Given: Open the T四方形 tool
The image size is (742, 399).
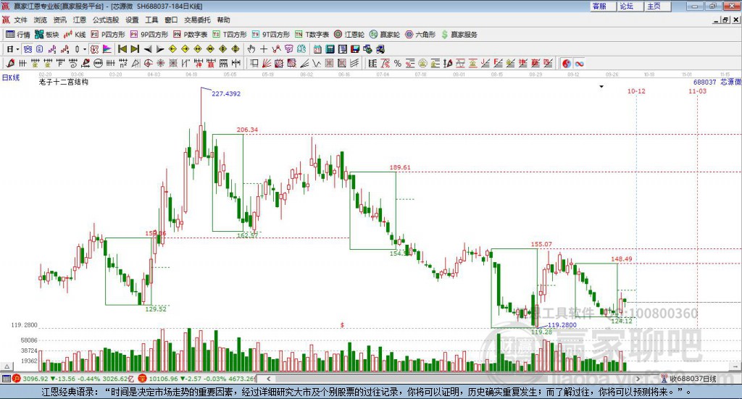Looking at the screenshot, I should point(230,35).
